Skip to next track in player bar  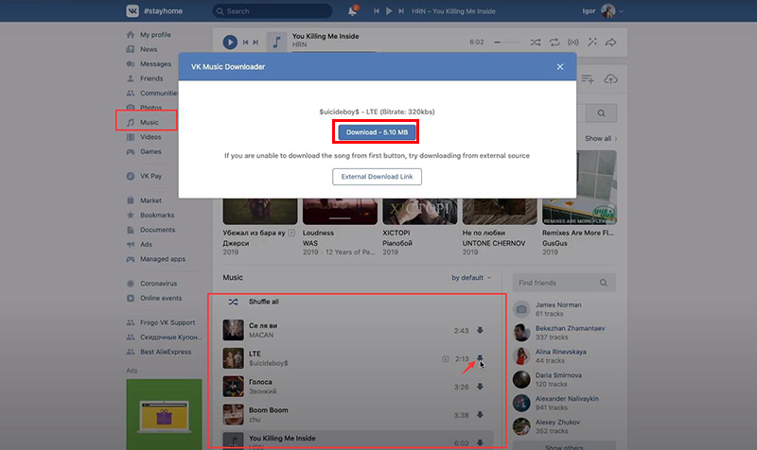pyautogui.click(x=255, y=43)
